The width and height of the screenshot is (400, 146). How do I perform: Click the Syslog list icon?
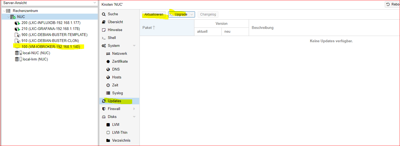[108, 93]
